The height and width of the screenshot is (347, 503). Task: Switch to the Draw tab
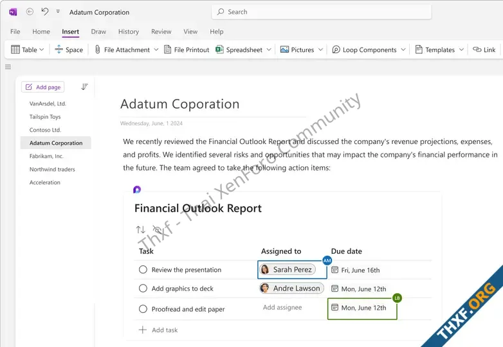click(x=98, y=31)
